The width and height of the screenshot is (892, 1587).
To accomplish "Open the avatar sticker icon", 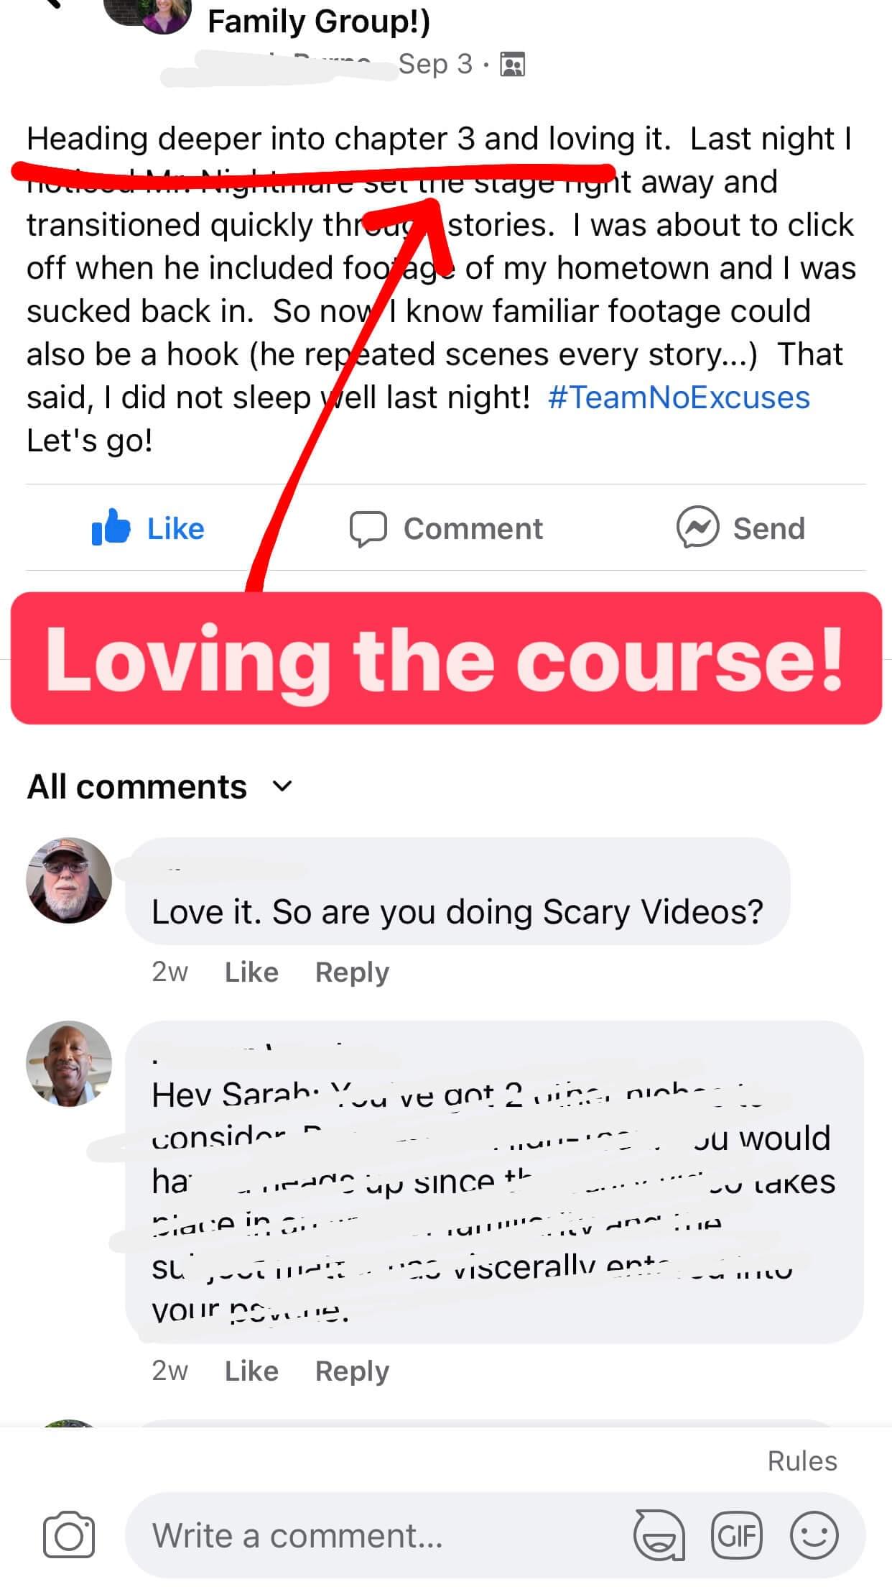I will coord(659,1536).
